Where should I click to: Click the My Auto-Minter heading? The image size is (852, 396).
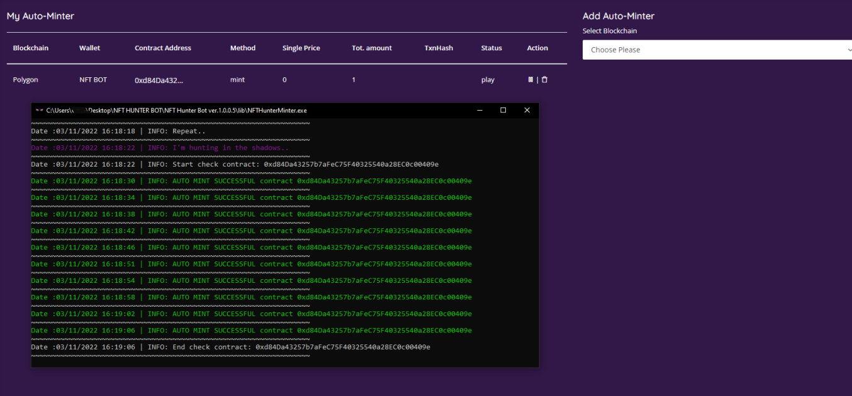click(x=40, y=16)
